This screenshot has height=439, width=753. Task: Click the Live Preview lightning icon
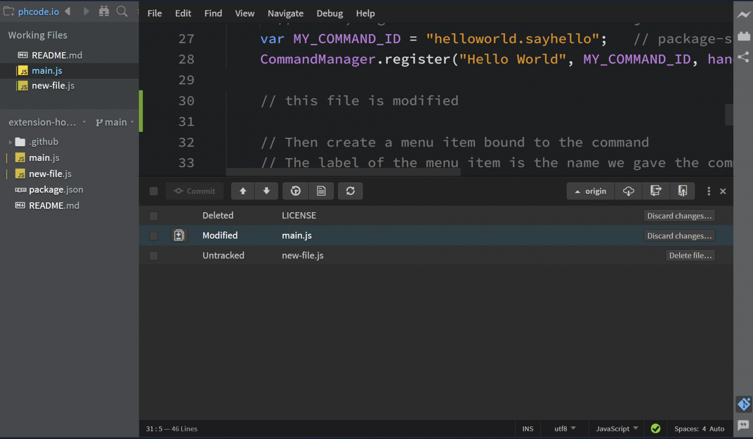click(744, 15)
